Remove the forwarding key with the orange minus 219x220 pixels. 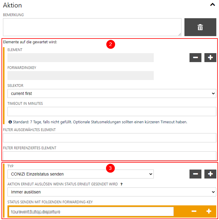click(x=194, y=211)
